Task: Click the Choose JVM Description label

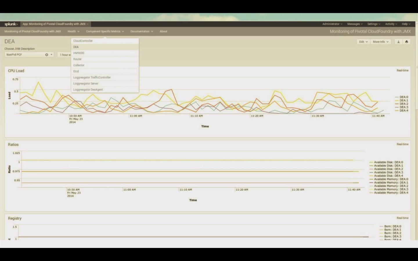Action: point(19,49)
